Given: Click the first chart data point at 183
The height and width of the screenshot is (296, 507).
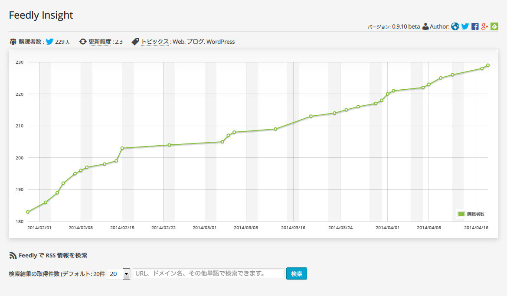Looking at the screenshot, I should [28, 212].
